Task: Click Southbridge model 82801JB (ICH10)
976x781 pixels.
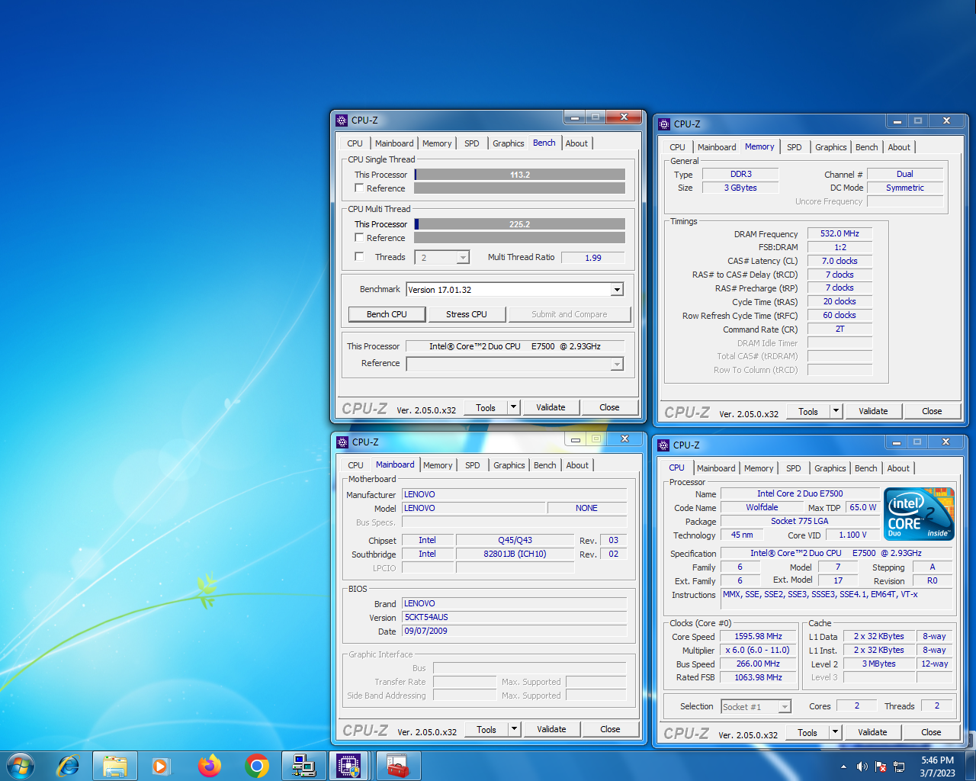Action: tap(515, 554)
